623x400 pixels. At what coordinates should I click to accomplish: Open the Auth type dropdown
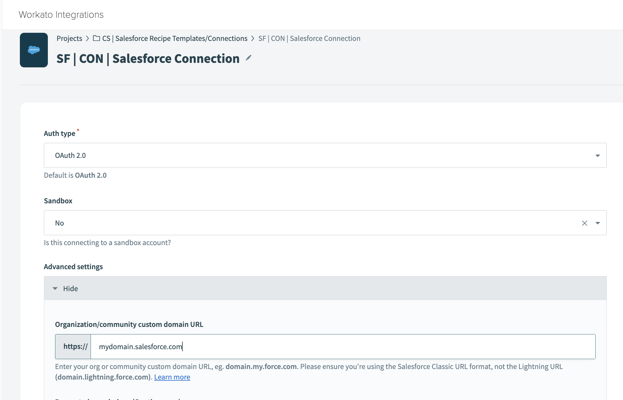click(325, 155)
